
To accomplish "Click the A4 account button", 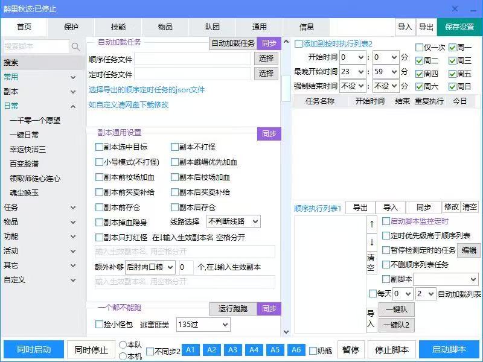I will coord(254,350).
